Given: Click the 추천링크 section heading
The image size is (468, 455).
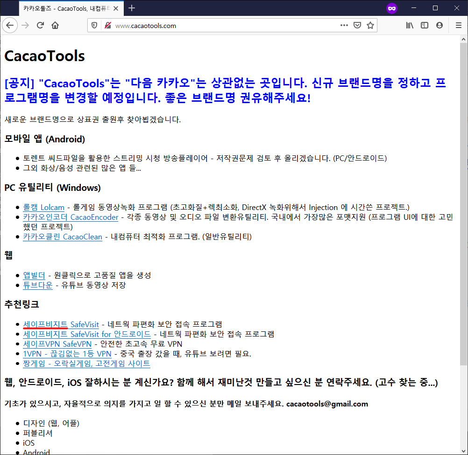Looking at the screenshot, I should pyautogui.click(x=22, y=304).
